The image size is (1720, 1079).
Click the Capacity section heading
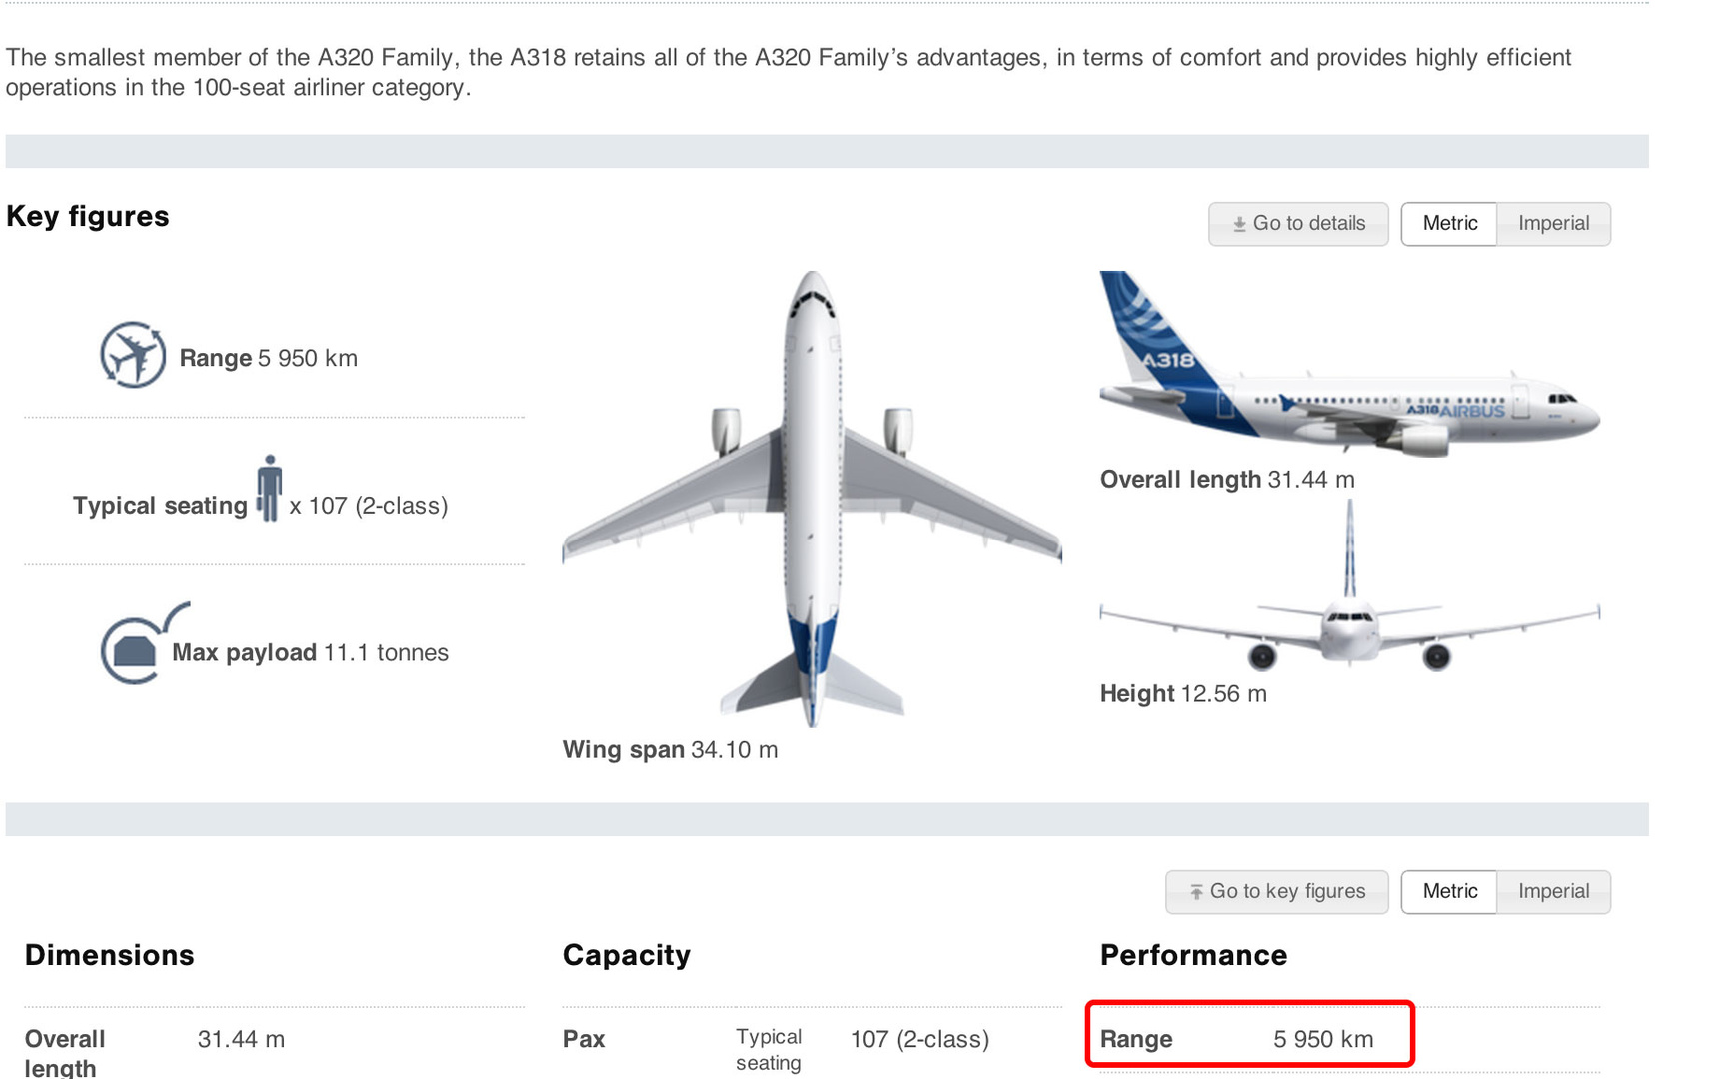[x=627, y=955]
